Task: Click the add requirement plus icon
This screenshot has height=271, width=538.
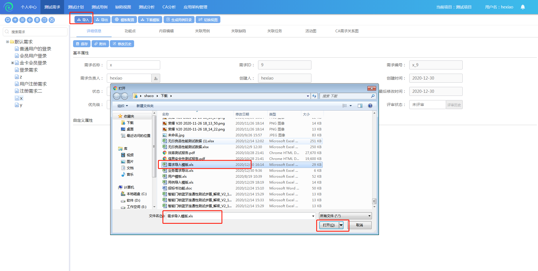Action: coord(15,20)
